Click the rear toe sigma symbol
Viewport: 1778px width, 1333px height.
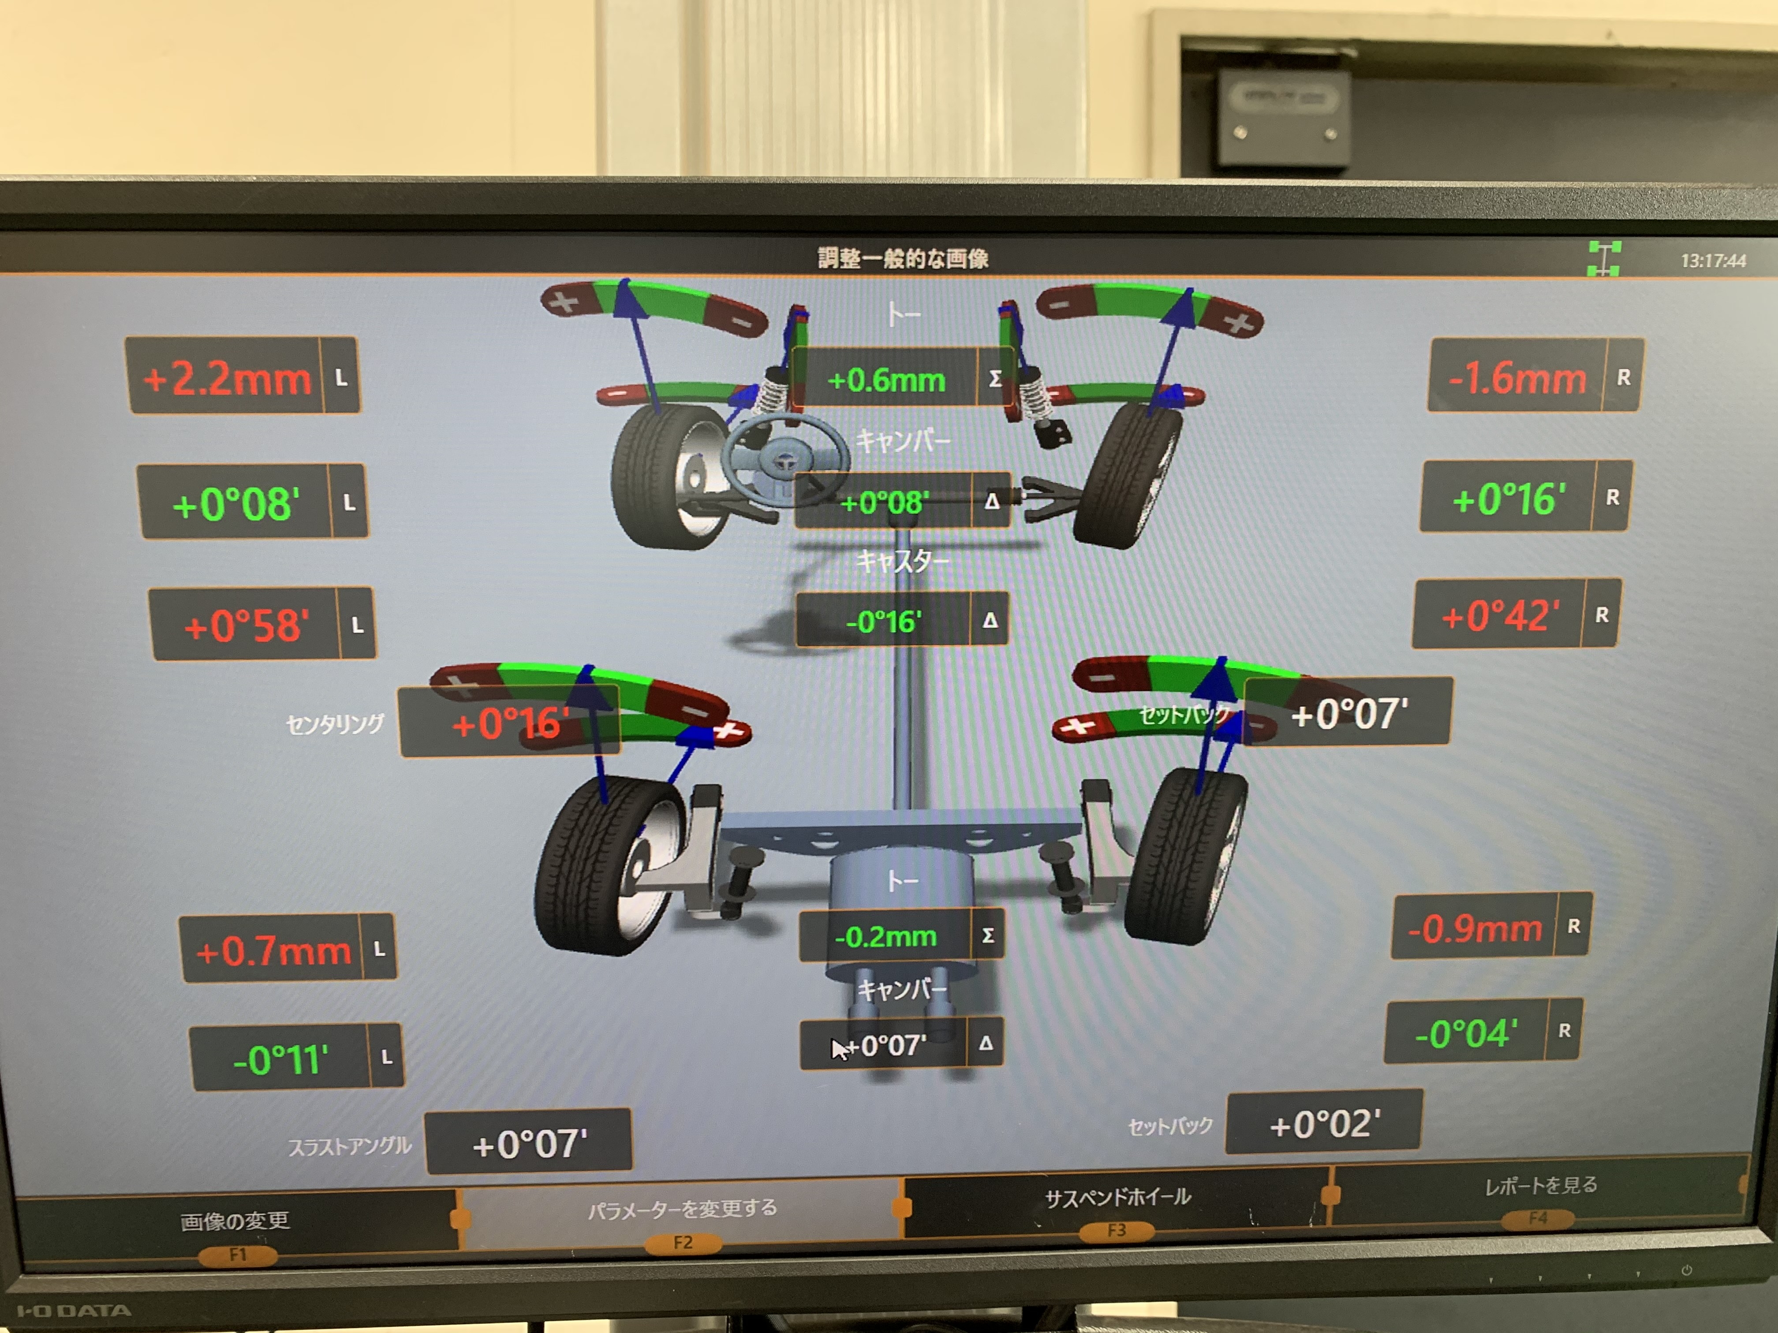pos(988,935)
